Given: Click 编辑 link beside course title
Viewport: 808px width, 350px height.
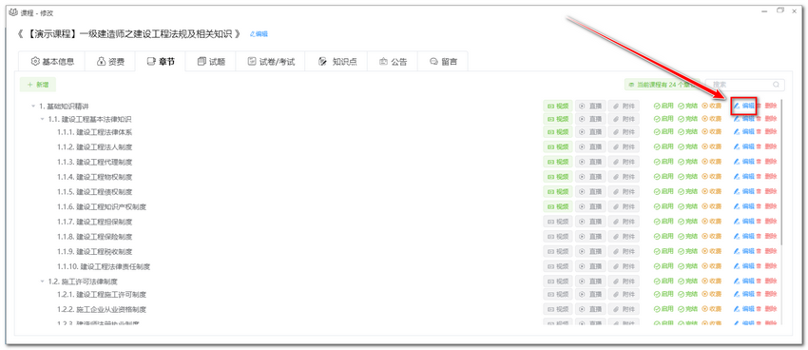Looking at the screenshot, I should point(259,34).
